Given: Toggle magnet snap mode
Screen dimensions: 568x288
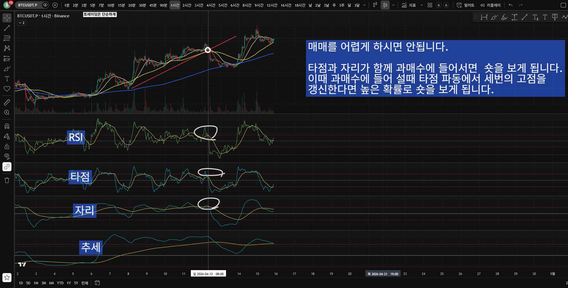Looking at the screenshot, I should pos(7,126).
